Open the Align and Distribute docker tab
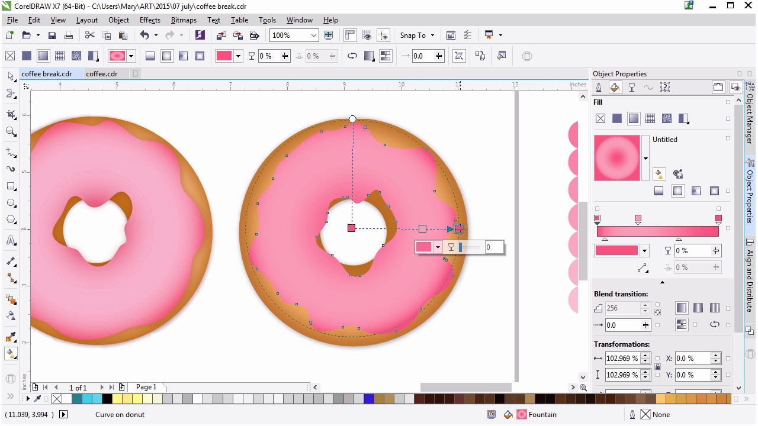This screenshot has width=758, height=426. (750, 275)
